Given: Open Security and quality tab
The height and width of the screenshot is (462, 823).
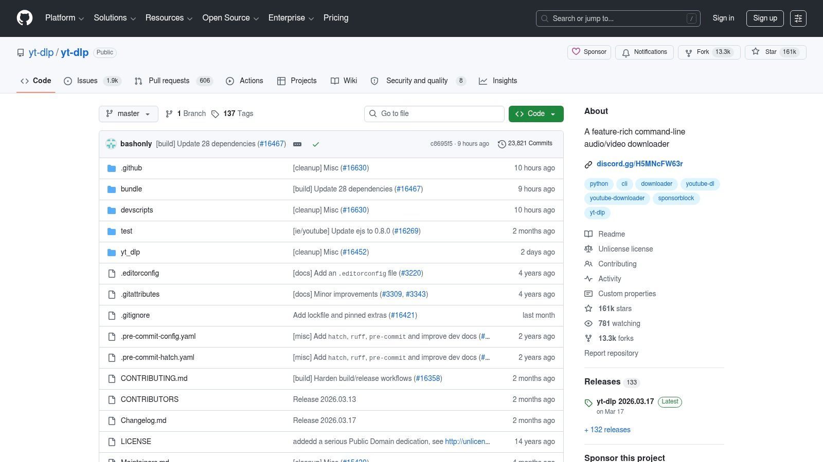Looking at the screenshot, I should [x=418, y=81].
